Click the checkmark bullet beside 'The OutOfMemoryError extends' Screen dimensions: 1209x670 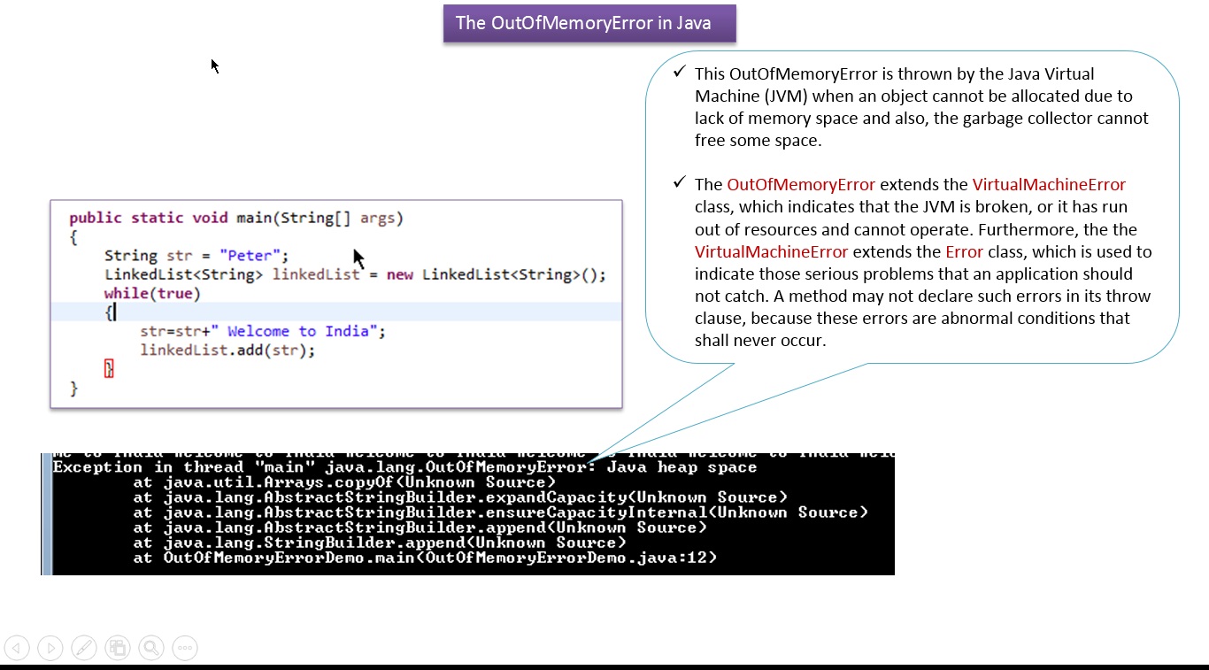coord(679,182)
